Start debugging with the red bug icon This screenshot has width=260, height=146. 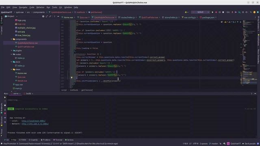click(x=216, y=12)
